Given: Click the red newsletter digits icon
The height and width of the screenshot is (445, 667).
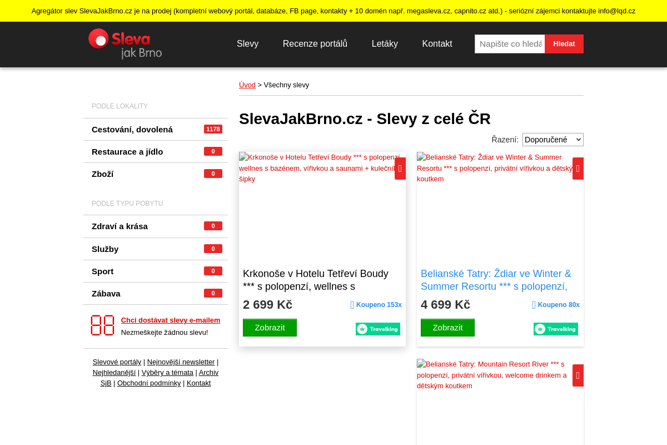Looking at the screenshot, I should click(x=102, y=325).
